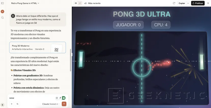
Task: Switch to the preview eye view
Action: pyautogui.click(x=76, y=3)
